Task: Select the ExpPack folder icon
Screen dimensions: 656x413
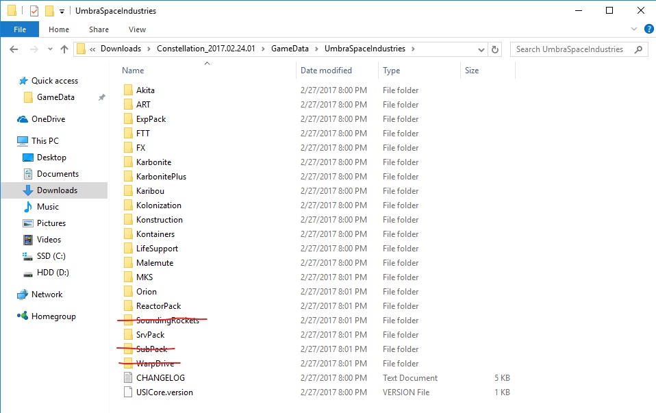Action: [x=128, y=119]
